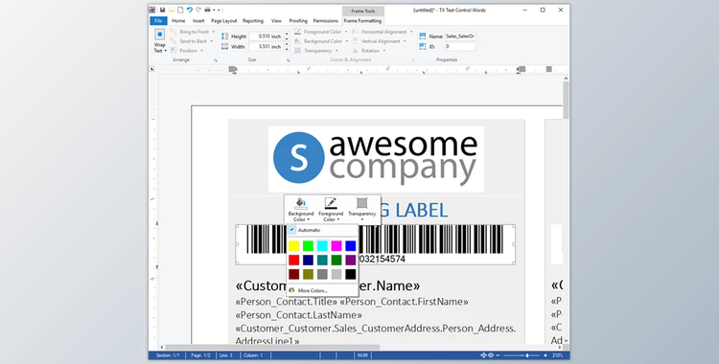
Task: Click the Name property icon
Action: tap(423, 35)
